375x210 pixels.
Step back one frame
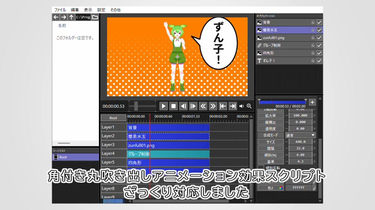coord(183,106)
